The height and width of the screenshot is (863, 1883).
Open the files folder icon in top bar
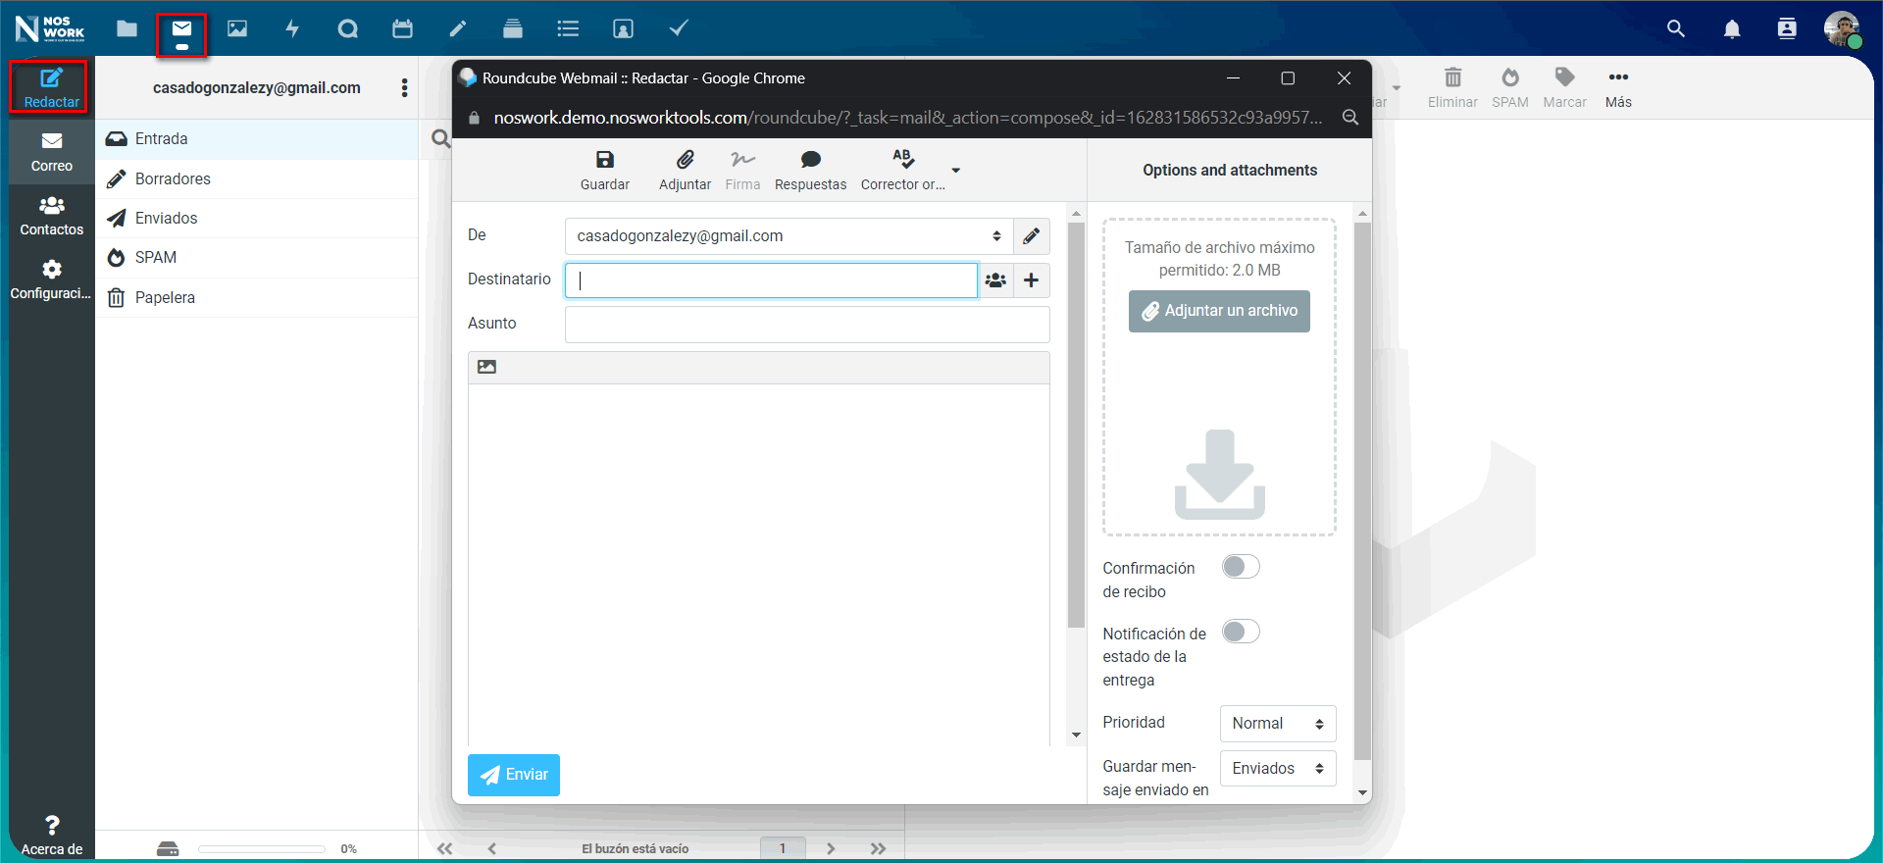[x=127, y=28]
